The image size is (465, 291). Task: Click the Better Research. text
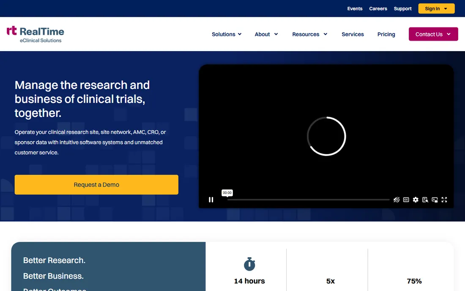click(54, 260)
